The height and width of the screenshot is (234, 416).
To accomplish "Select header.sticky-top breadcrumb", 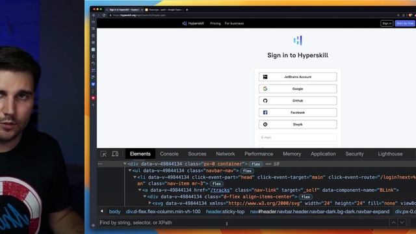I will click(226, 212).
